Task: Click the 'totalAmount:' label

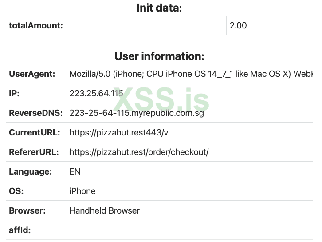Action: 36,25
